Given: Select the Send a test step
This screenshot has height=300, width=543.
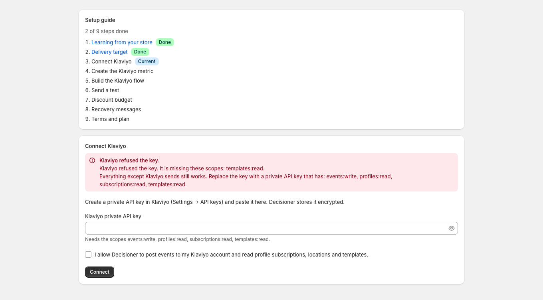Looking at the screenshot, I should point(105,90).
